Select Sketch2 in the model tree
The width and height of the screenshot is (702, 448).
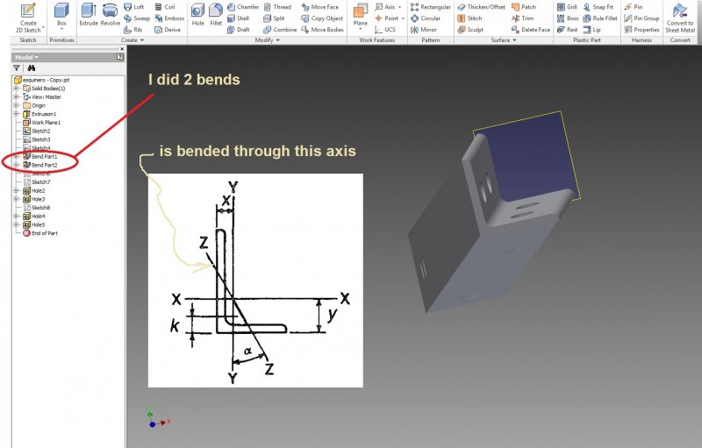click(x=37, y=131)
